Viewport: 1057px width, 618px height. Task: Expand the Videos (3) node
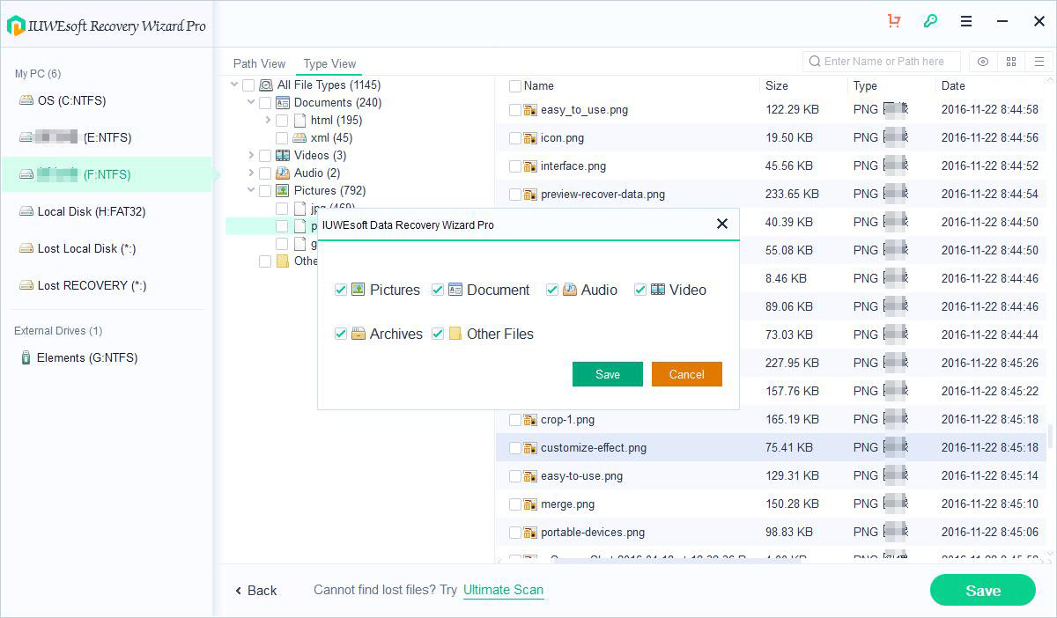[251, 156]
